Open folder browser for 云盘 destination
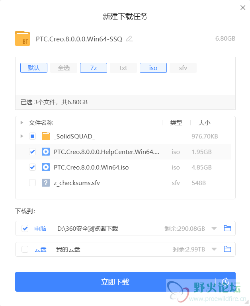Image resolution: width=250 pixels, height=306 pixels. pyautogui.click(x=227, y=249)
